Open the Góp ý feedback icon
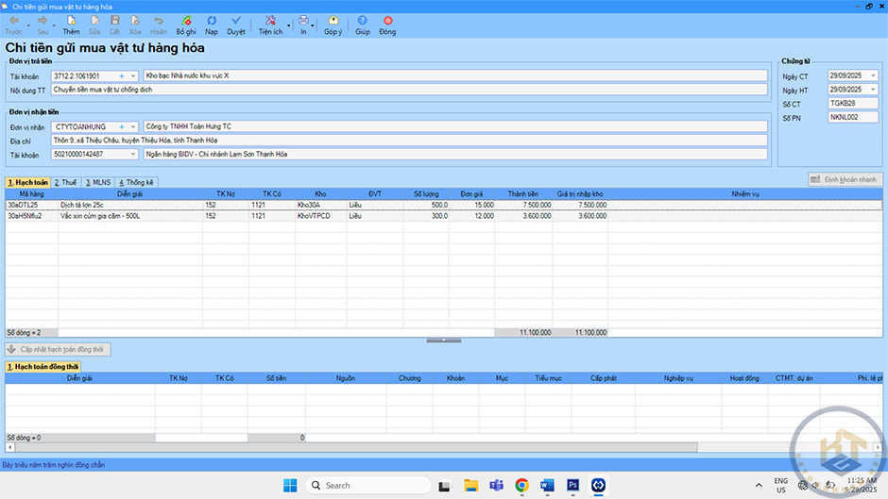The image size is (888, 499). pyautogui.click(x=333, y=21)
